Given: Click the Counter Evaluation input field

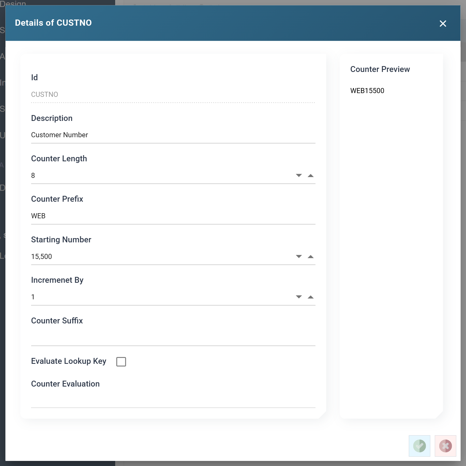Looking at the screenshot, I should pos(173,400).
